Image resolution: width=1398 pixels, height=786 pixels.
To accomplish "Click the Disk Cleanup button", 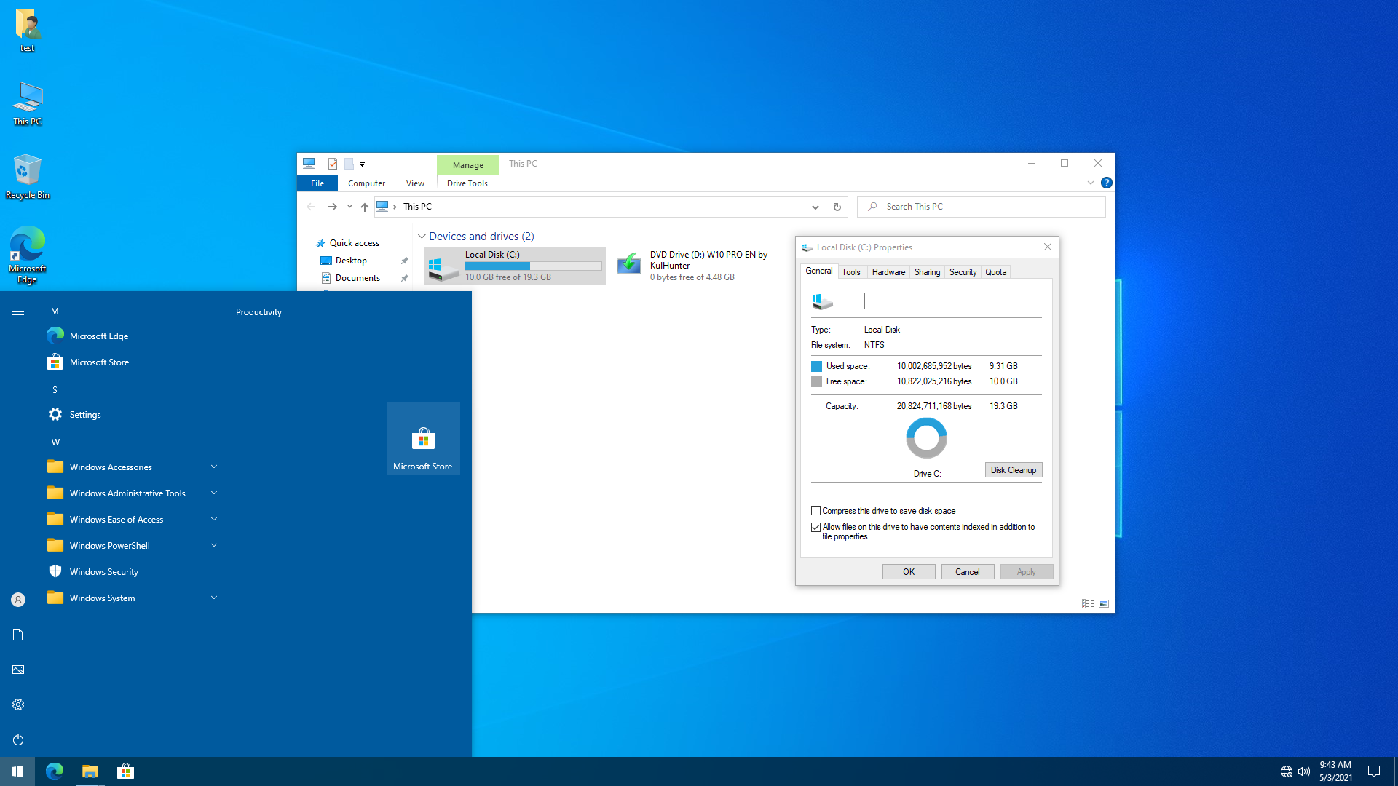I will click(1014, 470).
